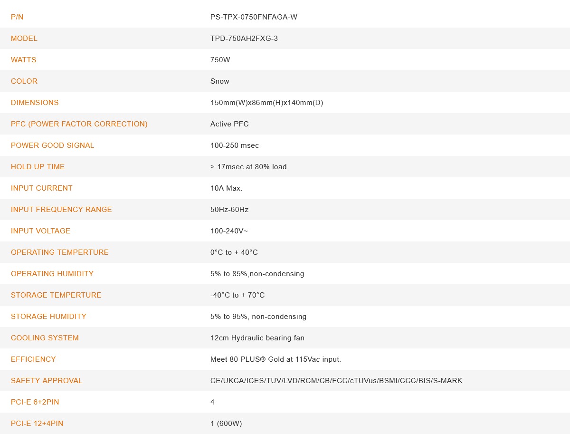
Task: Select the Active PFC value
Action: coord(229,124)
